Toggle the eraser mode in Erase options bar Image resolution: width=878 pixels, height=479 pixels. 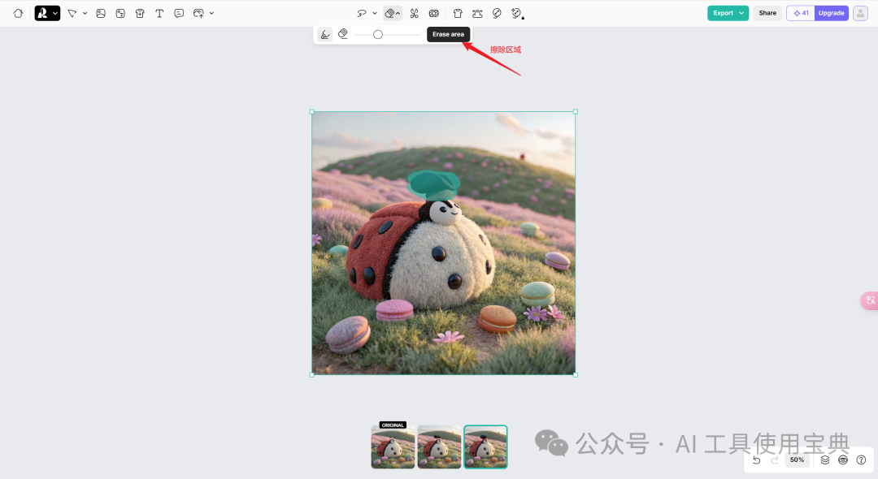tap(342, 33)
